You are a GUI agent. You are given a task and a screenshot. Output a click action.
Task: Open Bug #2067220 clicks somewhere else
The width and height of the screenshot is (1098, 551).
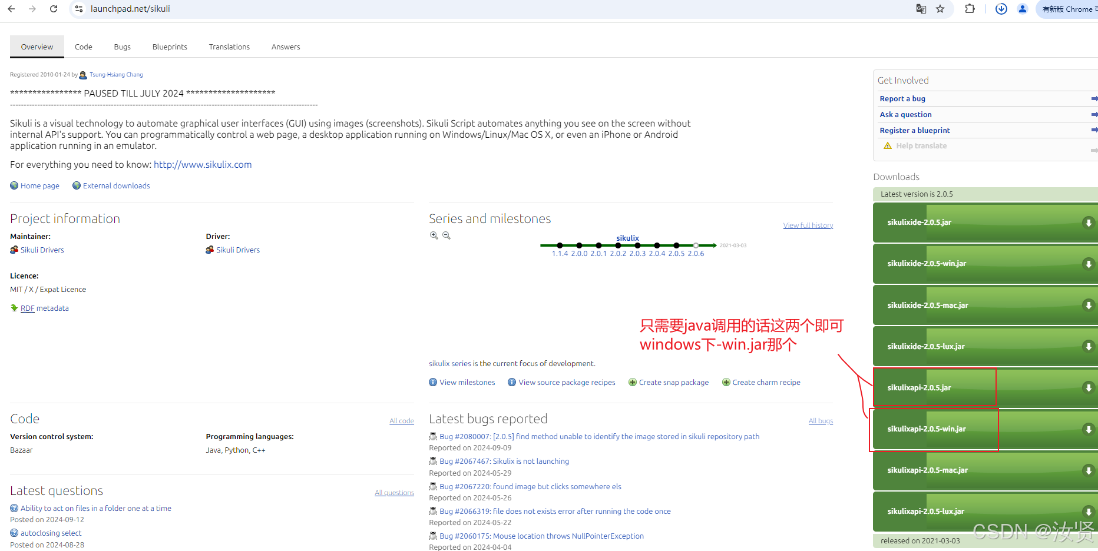(530, 487)
